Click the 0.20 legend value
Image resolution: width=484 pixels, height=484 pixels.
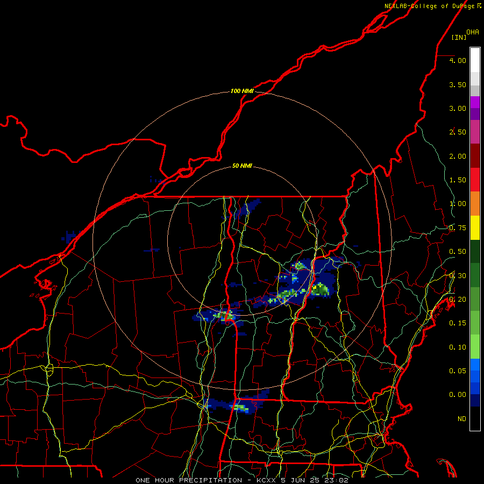coord(458,300)
